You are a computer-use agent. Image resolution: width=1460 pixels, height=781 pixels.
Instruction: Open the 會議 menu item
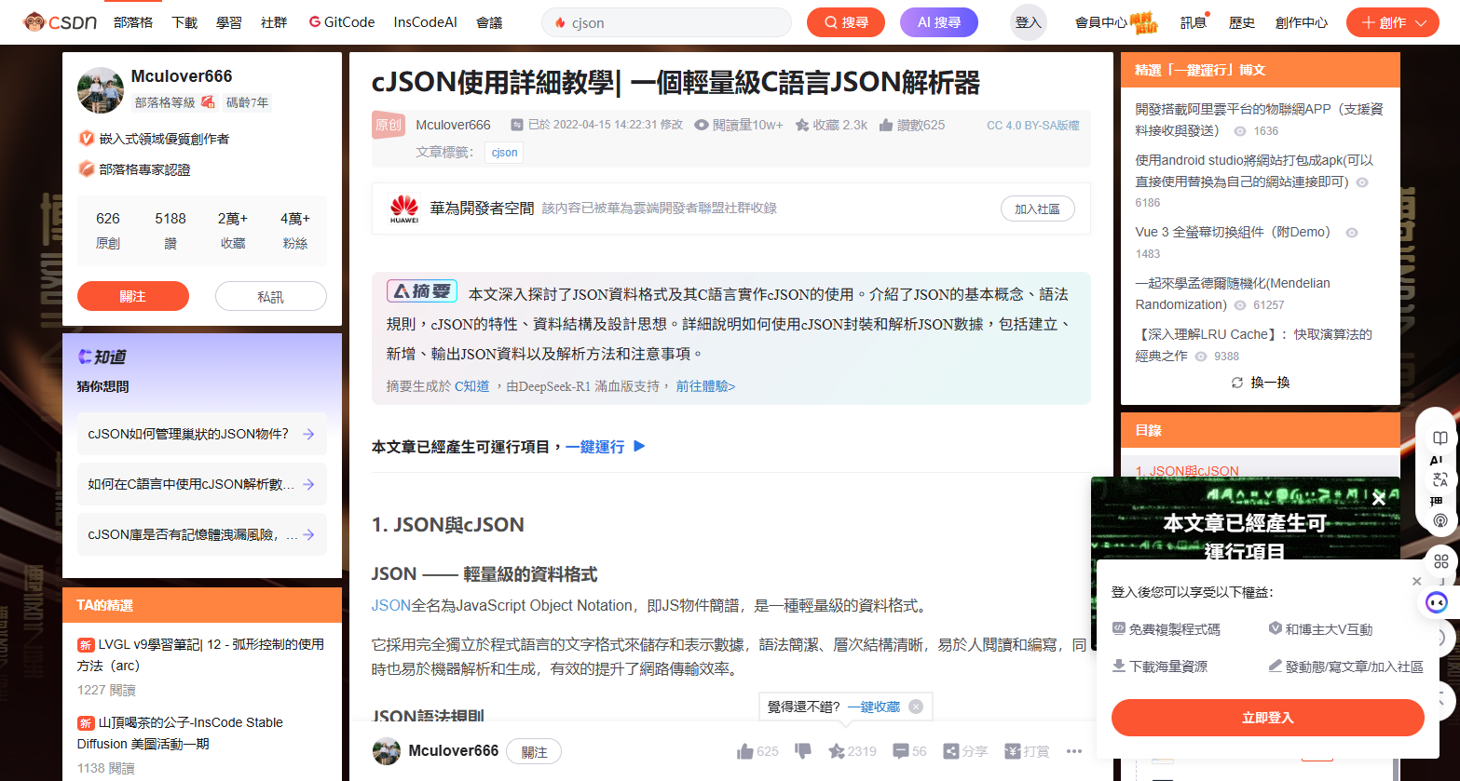[x=489, y=22]
